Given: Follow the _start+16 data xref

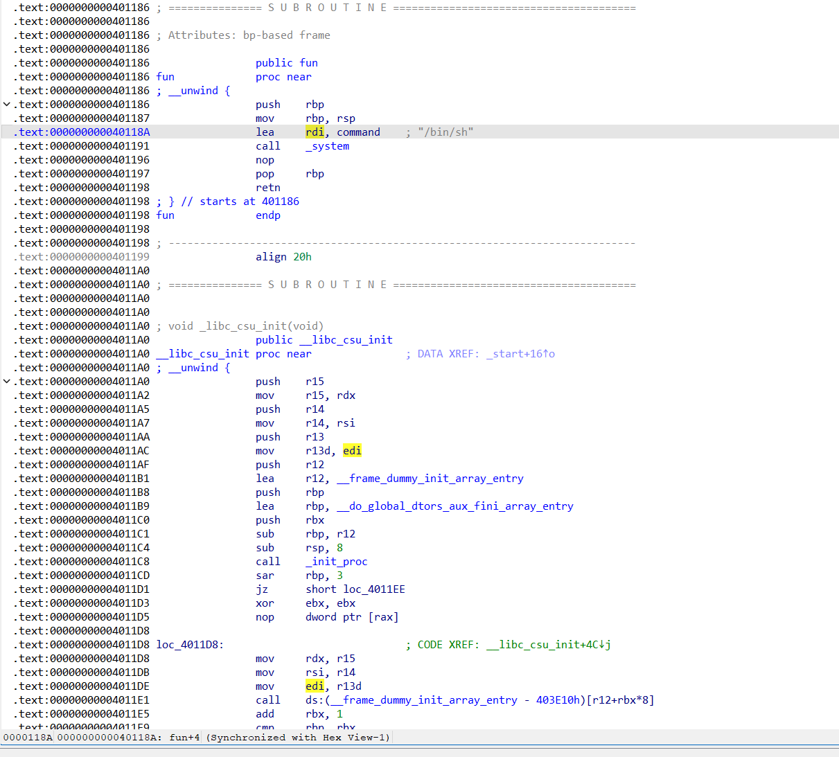Looking at the screenshot, I should (520, 354).
